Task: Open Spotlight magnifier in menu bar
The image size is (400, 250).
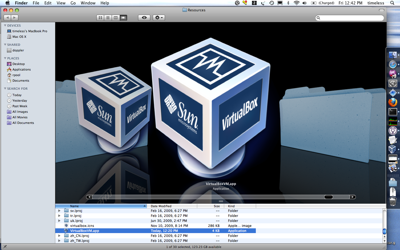Action: (392, 3)
